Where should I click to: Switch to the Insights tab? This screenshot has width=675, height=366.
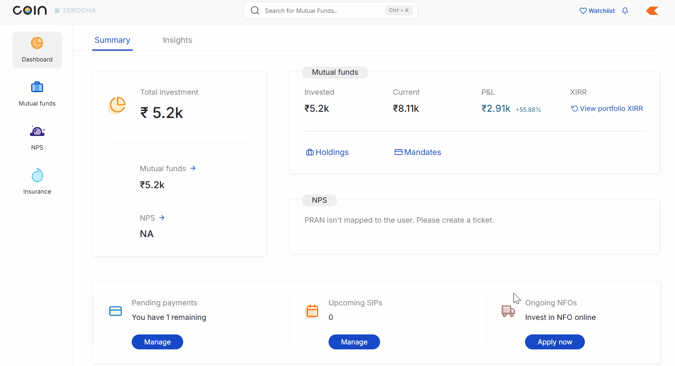point(177,40)
